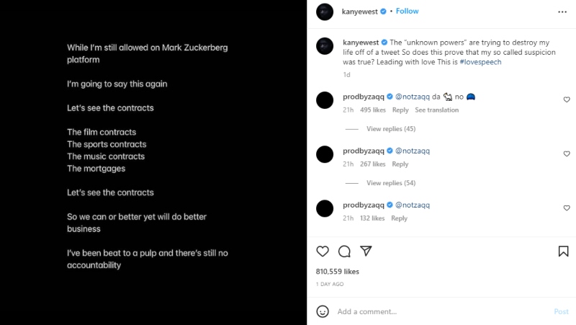Viewport: 576px width, 325px height.
Task: Like the first prodbyzaqq comment
Action: (567, 99)
